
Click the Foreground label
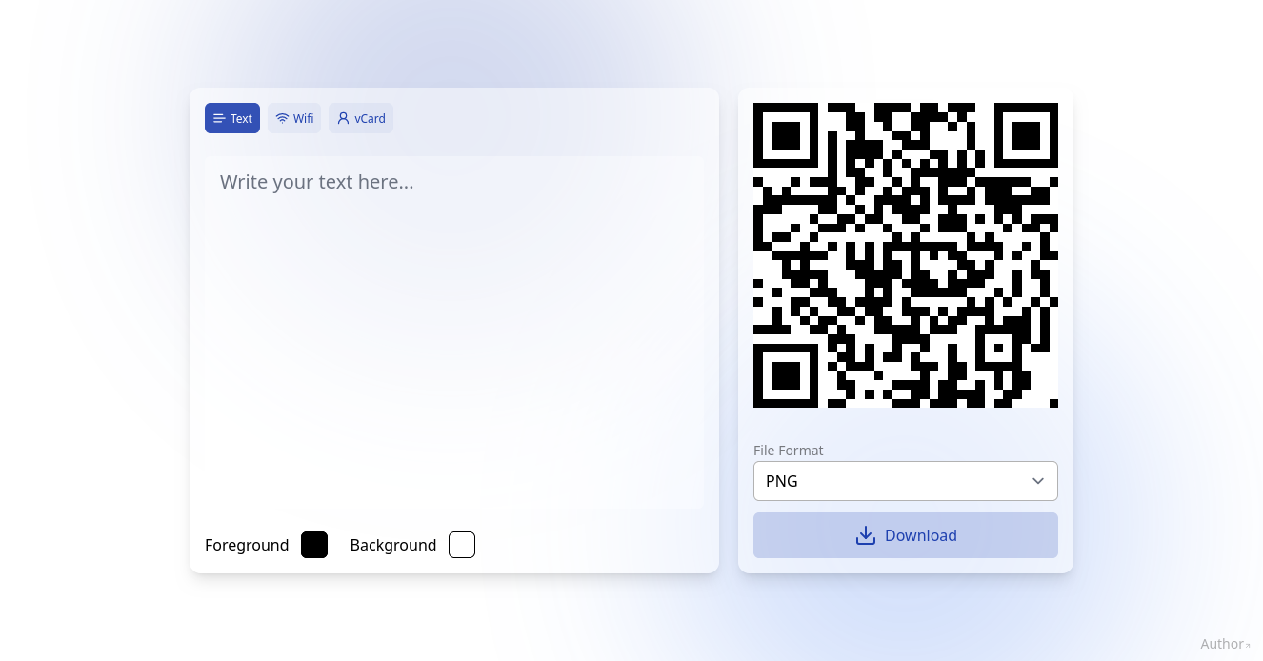247,545
